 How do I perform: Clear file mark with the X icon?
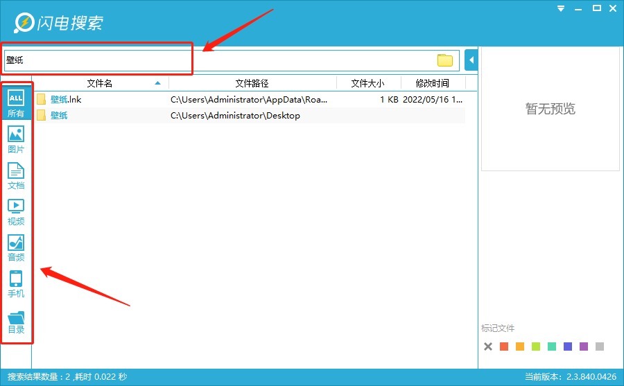pos(488,346)
